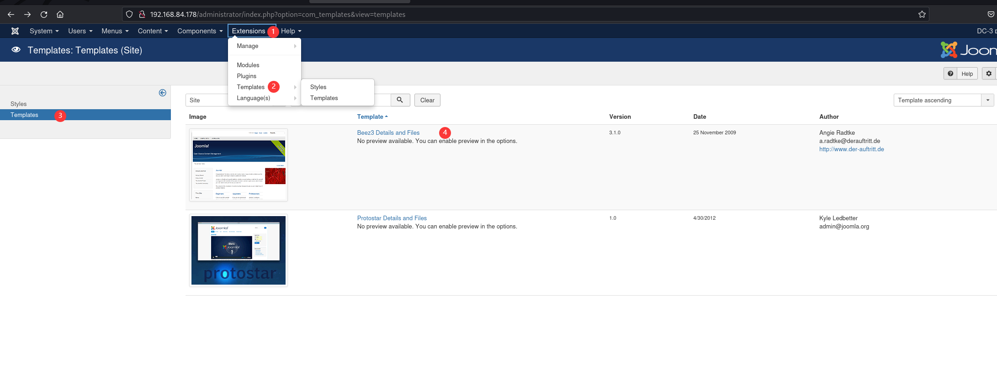This screenshot has width=997, height=392.
Task: Open the System menu
Action: click(44, 31)
